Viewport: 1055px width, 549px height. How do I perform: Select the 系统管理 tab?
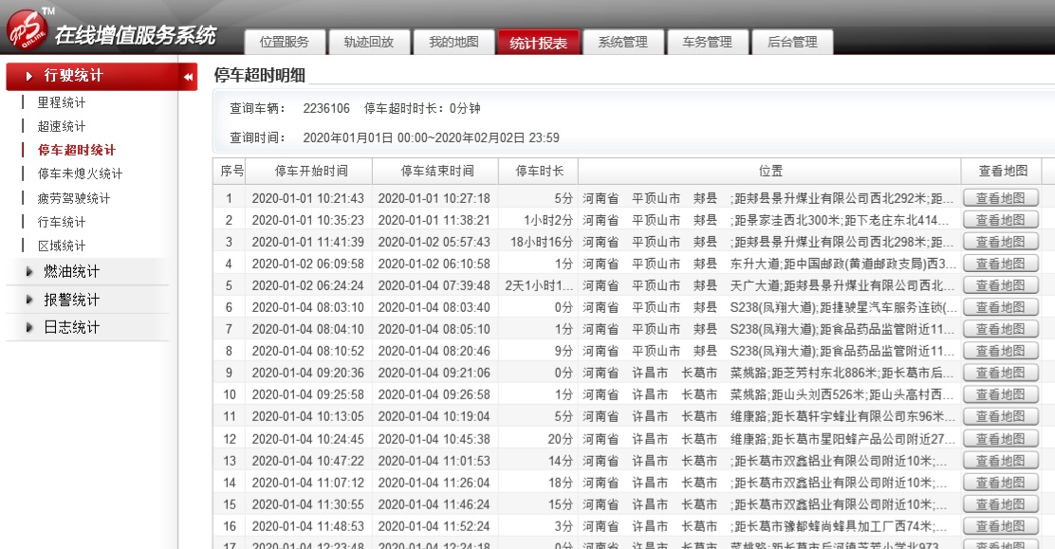coord(622,43)
